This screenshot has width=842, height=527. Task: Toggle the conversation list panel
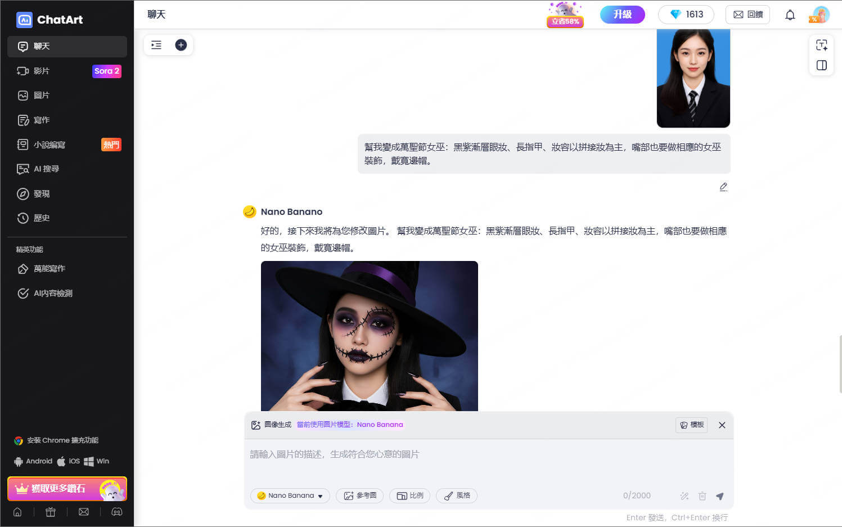(156, 44)
